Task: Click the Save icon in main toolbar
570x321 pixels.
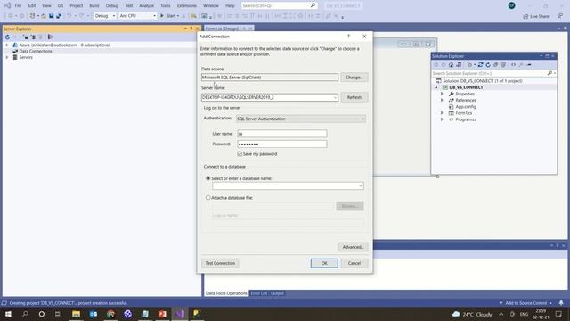Action: tap(52, 16)
